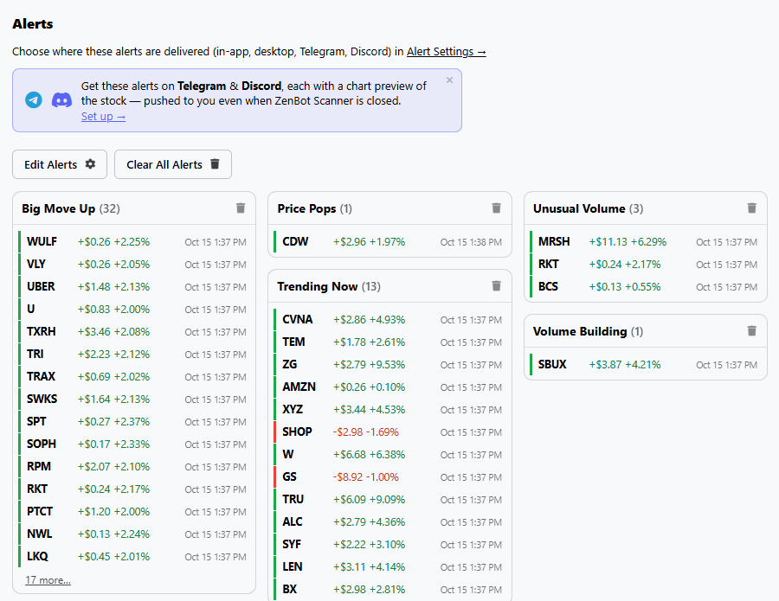
Task: Click the Oct 15 1:38 PM timestamp
Action: [x=471, y=242]
